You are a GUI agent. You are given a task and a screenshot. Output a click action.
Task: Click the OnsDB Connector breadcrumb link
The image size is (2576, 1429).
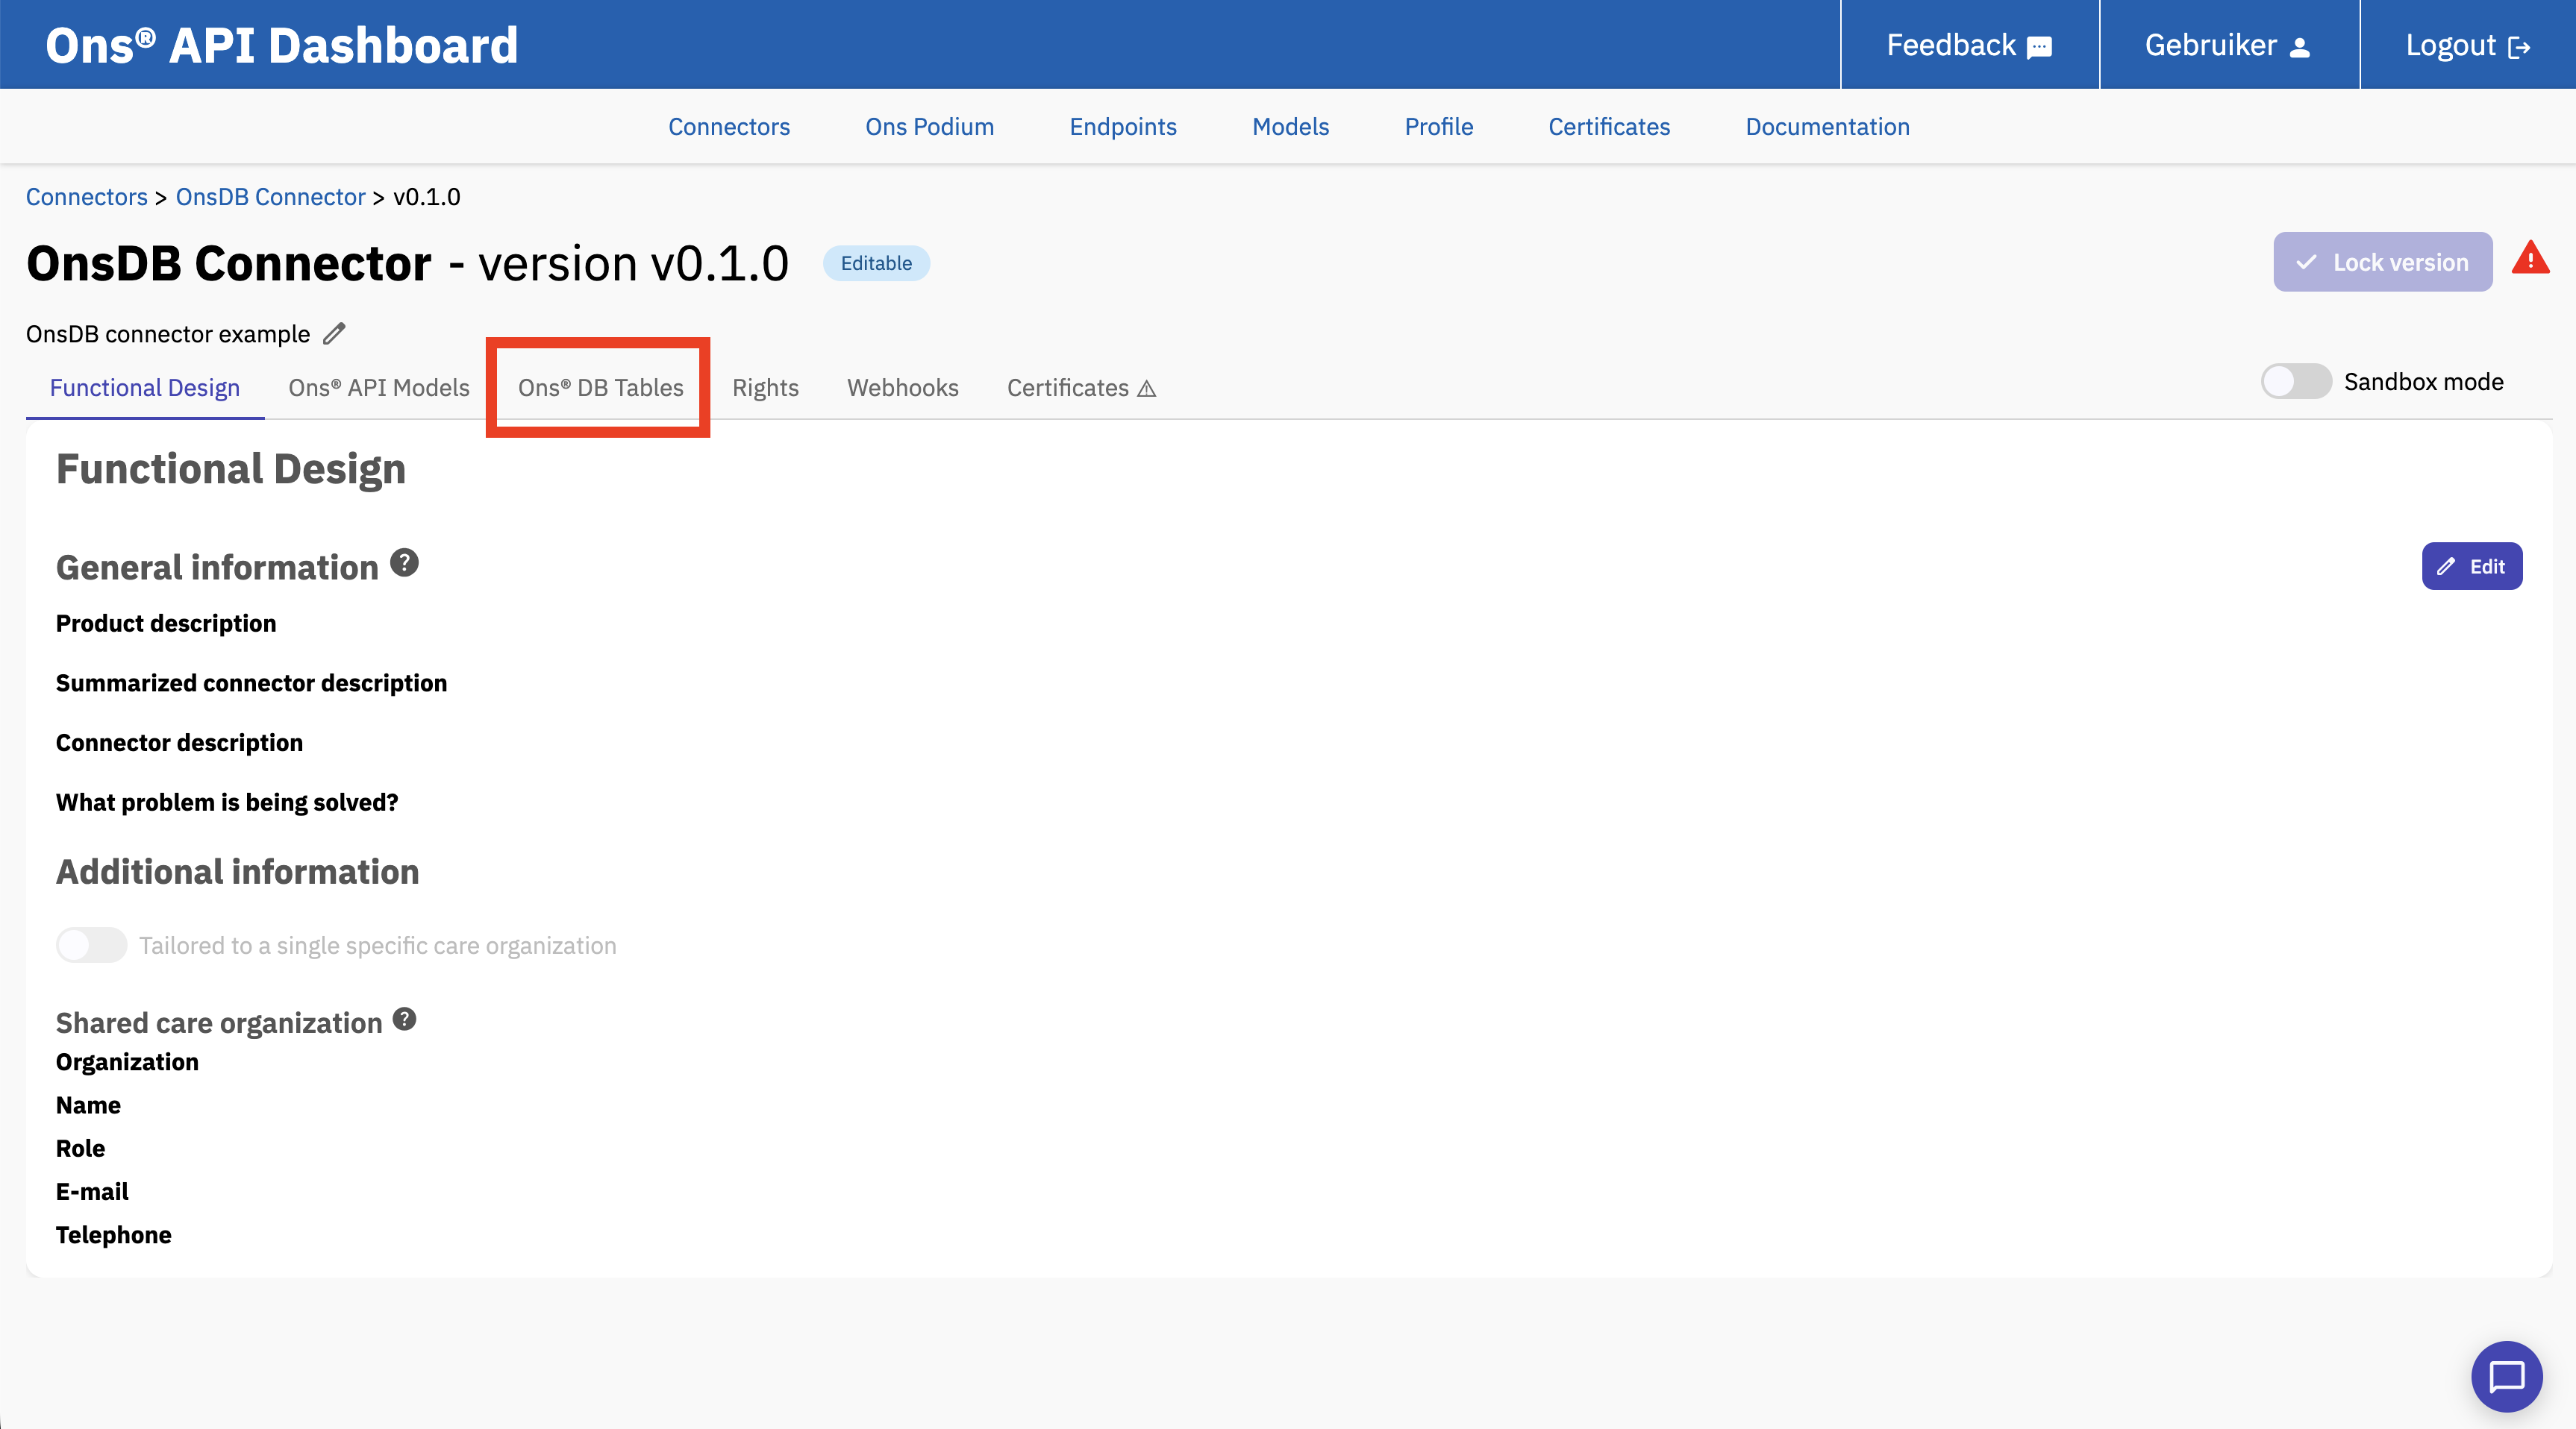point(270,197)
